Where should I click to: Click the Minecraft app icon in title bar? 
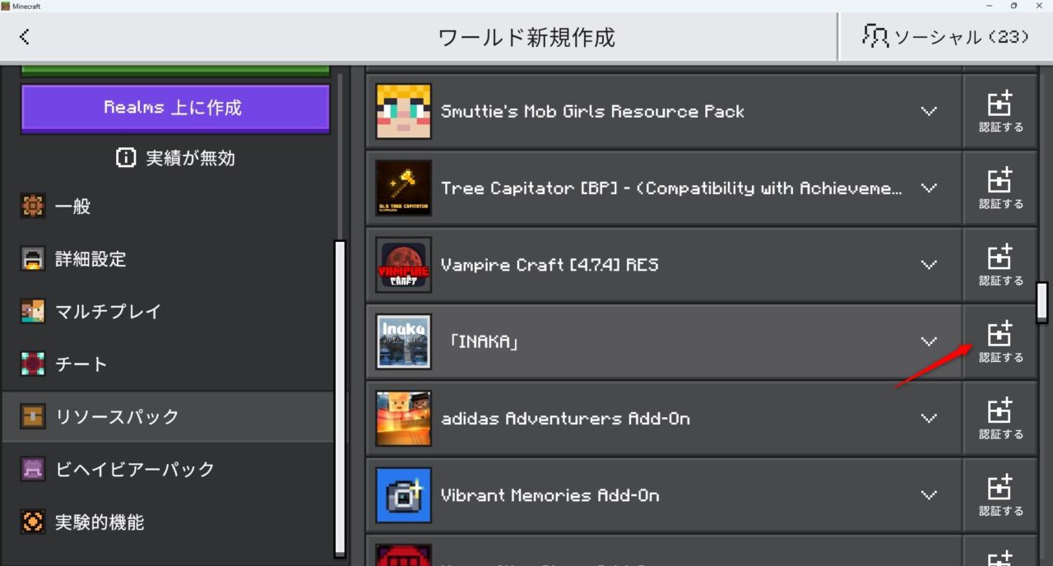coord(6,6)
